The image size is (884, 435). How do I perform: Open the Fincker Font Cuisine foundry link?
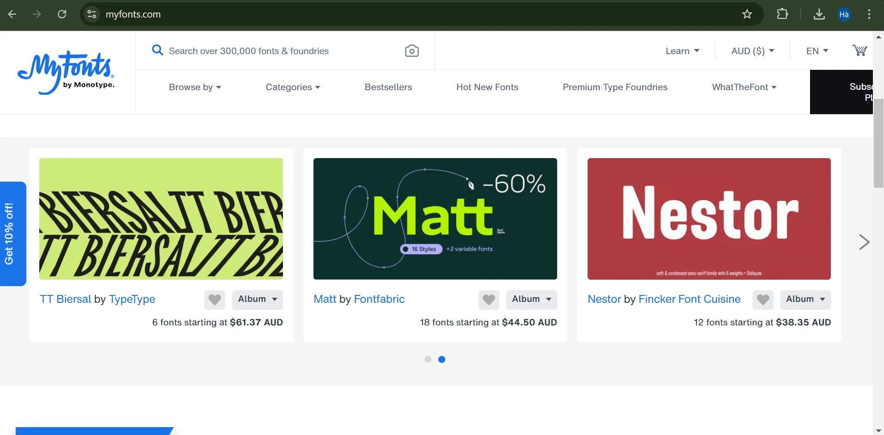(689, 299)
